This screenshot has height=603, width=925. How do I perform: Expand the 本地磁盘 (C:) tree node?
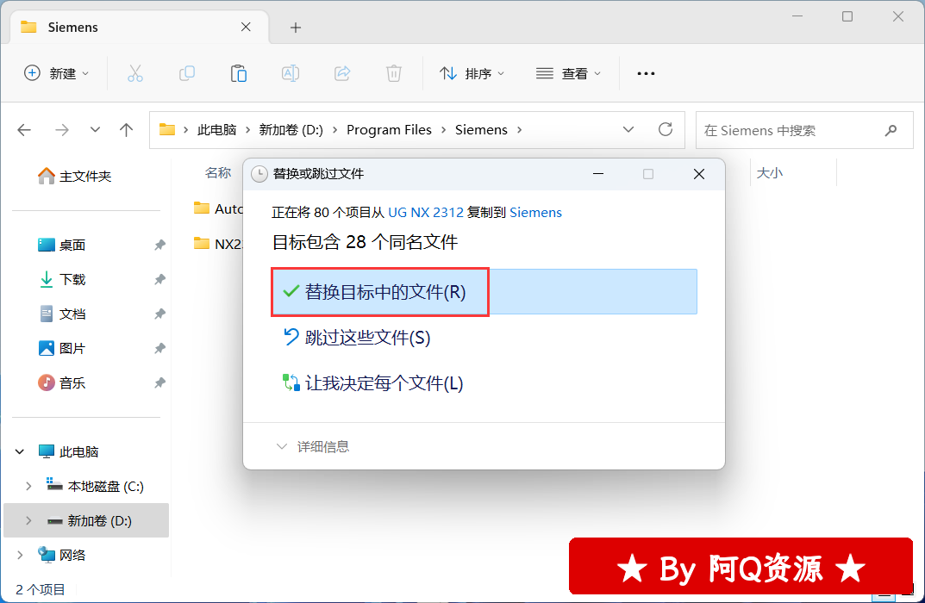point(28,487)
